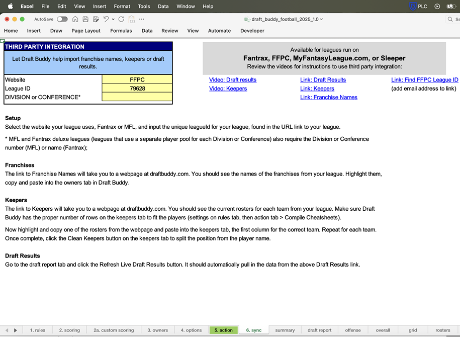Open the Window menu
Image resolution: width=460 pixels, height=337 pixels.
[x=186, y=6]
